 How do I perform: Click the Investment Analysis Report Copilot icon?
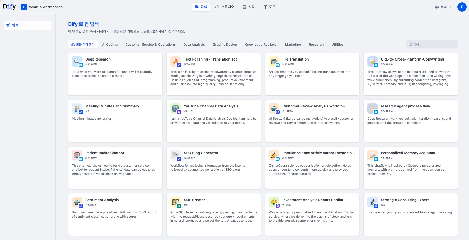(274, 202)
